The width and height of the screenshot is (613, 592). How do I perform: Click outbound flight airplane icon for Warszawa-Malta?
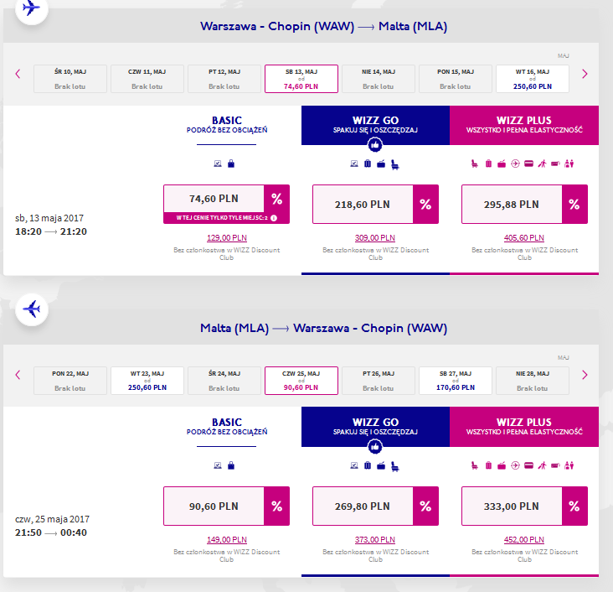click(31, 8)
